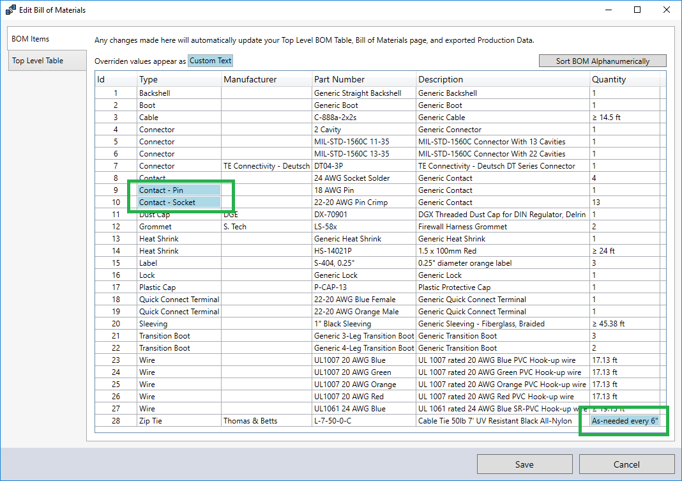Select UL1007 20 AWG Red part number
The image size is (682, 481).
pyautogui.click(x=364, y=397)
